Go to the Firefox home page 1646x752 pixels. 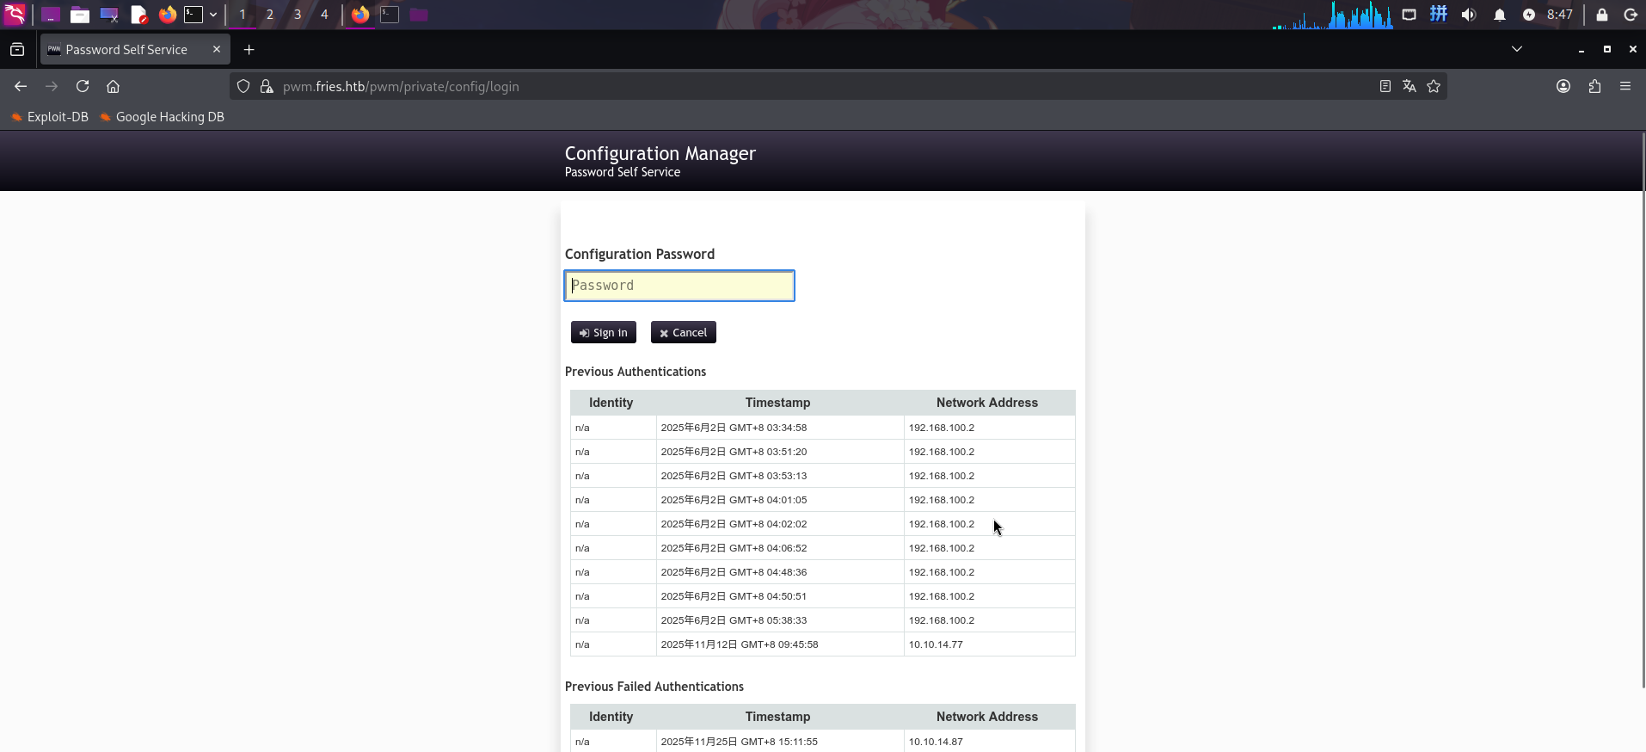(113, 86)
